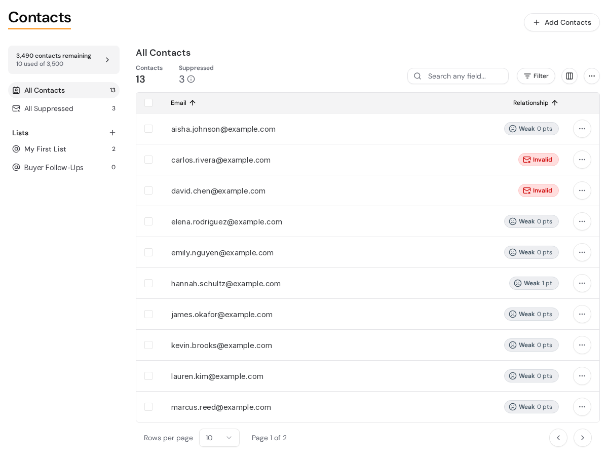Open more options for elena.rodriguez@example.com
Screen dimensions: 608x461
pos(582,221)
